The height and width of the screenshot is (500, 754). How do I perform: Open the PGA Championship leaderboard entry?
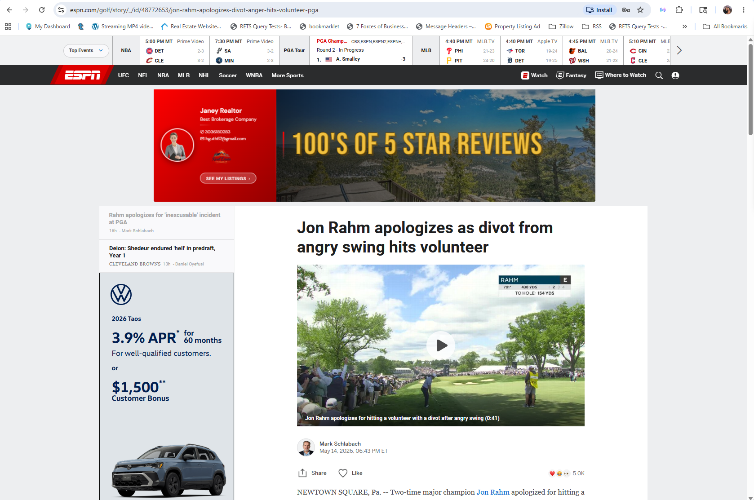coord(361,50)
